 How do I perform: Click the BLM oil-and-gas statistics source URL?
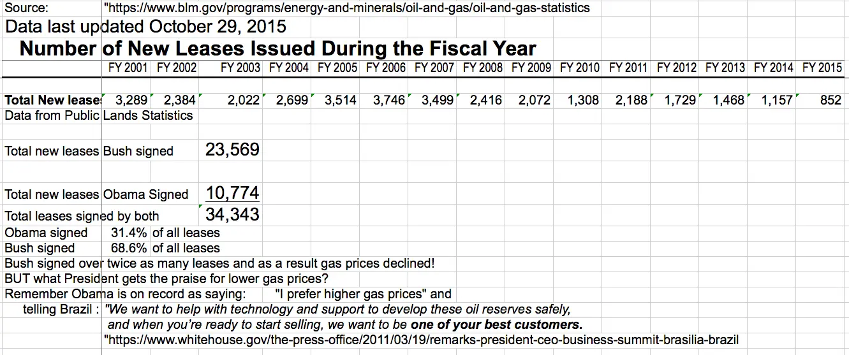point(346,8)
